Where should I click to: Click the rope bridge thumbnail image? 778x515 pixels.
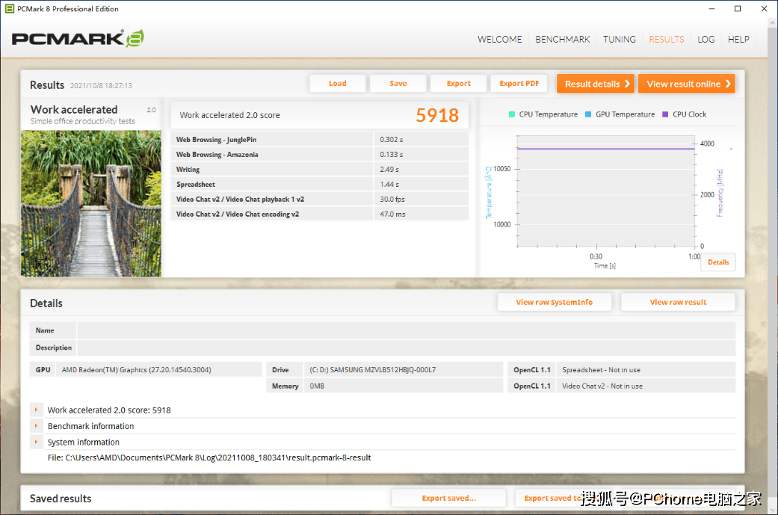tap(90, 203)
